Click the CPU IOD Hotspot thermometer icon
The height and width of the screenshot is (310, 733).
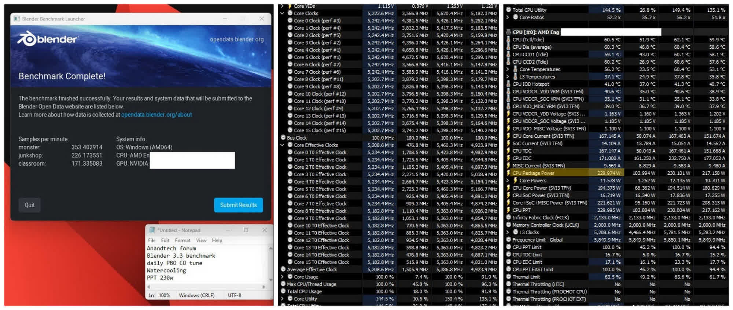[508, 84]
